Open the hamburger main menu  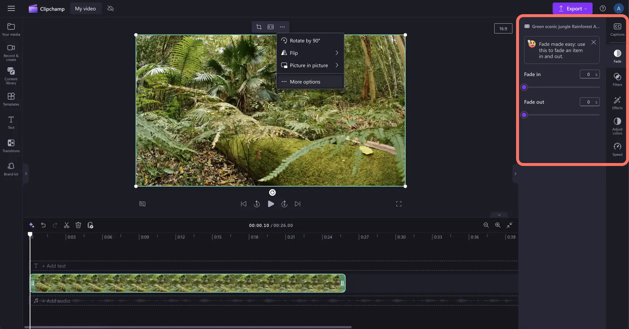point(11,8)
